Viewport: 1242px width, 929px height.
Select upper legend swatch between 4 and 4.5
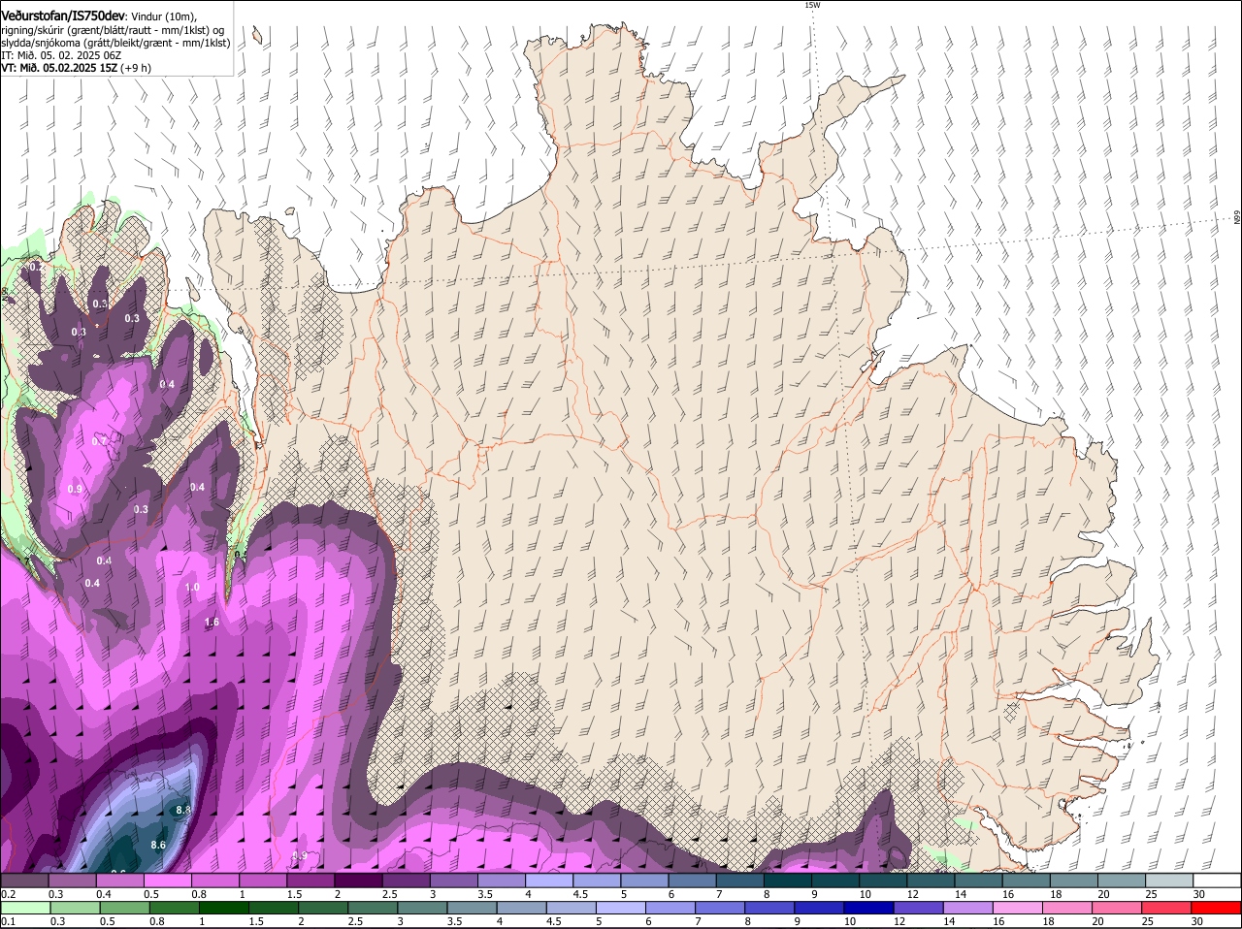550,880
